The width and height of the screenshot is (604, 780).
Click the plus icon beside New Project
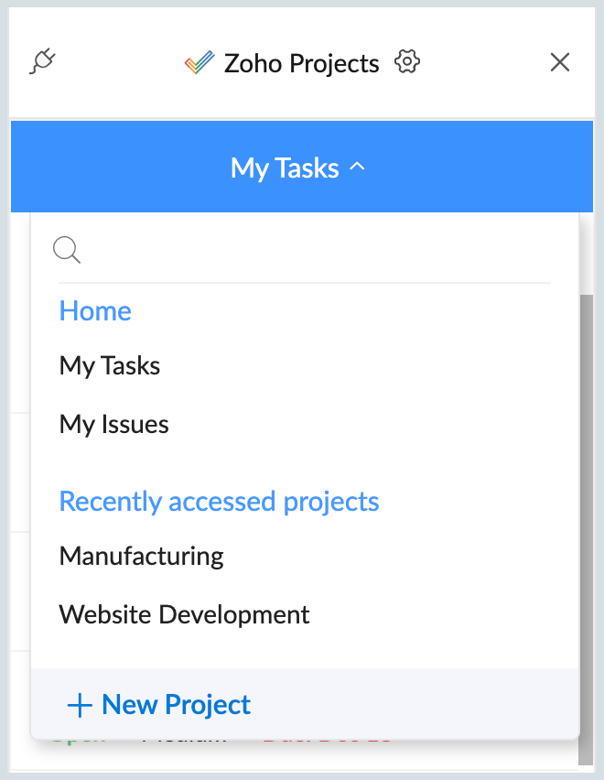[x=80, y=705]
